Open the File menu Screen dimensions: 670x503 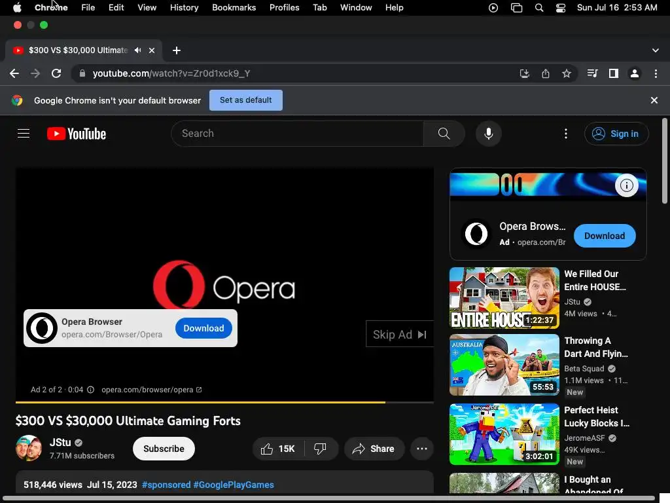point(88,8)
